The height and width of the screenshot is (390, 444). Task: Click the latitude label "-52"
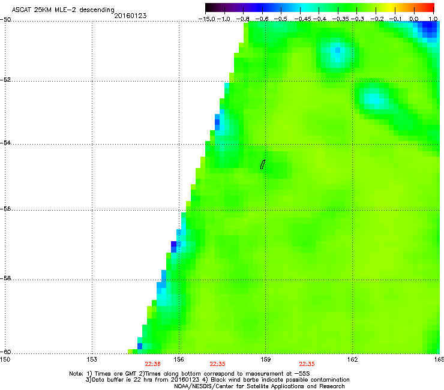(x=5, y=80)
